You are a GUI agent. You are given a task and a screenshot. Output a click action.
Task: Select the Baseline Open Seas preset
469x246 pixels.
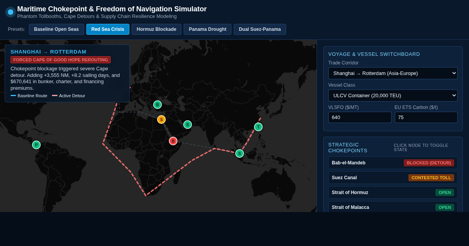click(56, 29)
